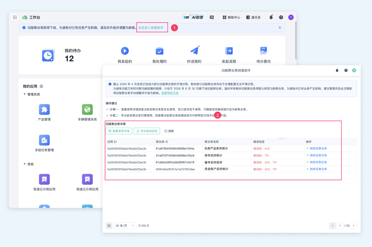Dismiss the upgrade notice banner

(280, 28)
